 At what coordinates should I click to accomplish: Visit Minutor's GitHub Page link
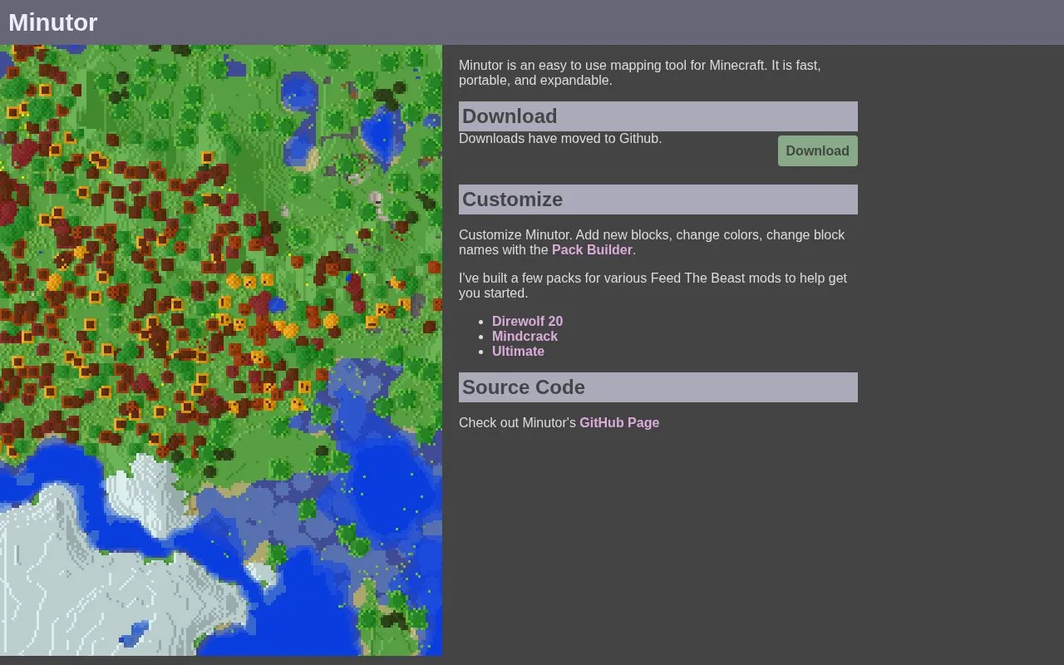point(619,422)
